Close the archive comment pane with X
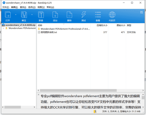 (38, 95)
